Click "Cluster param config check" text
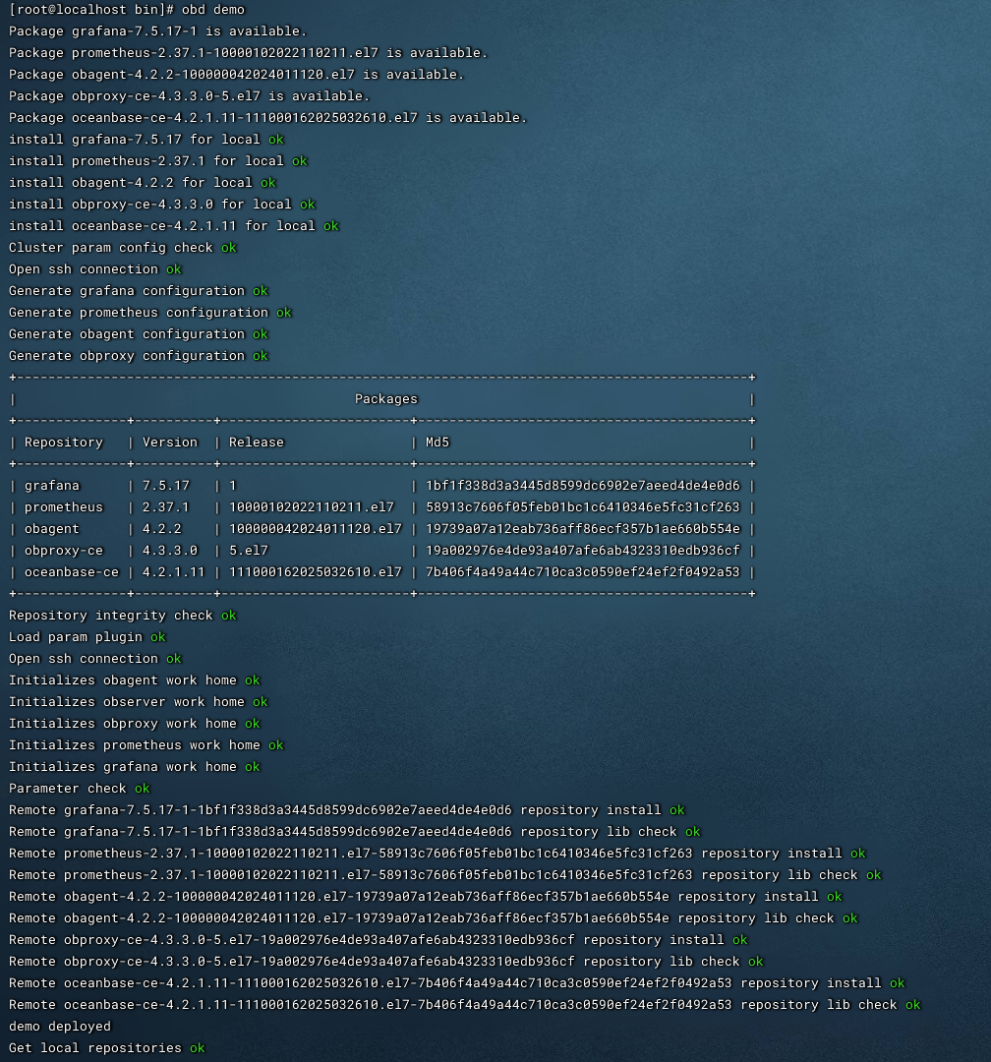 (x=110, y=248)
